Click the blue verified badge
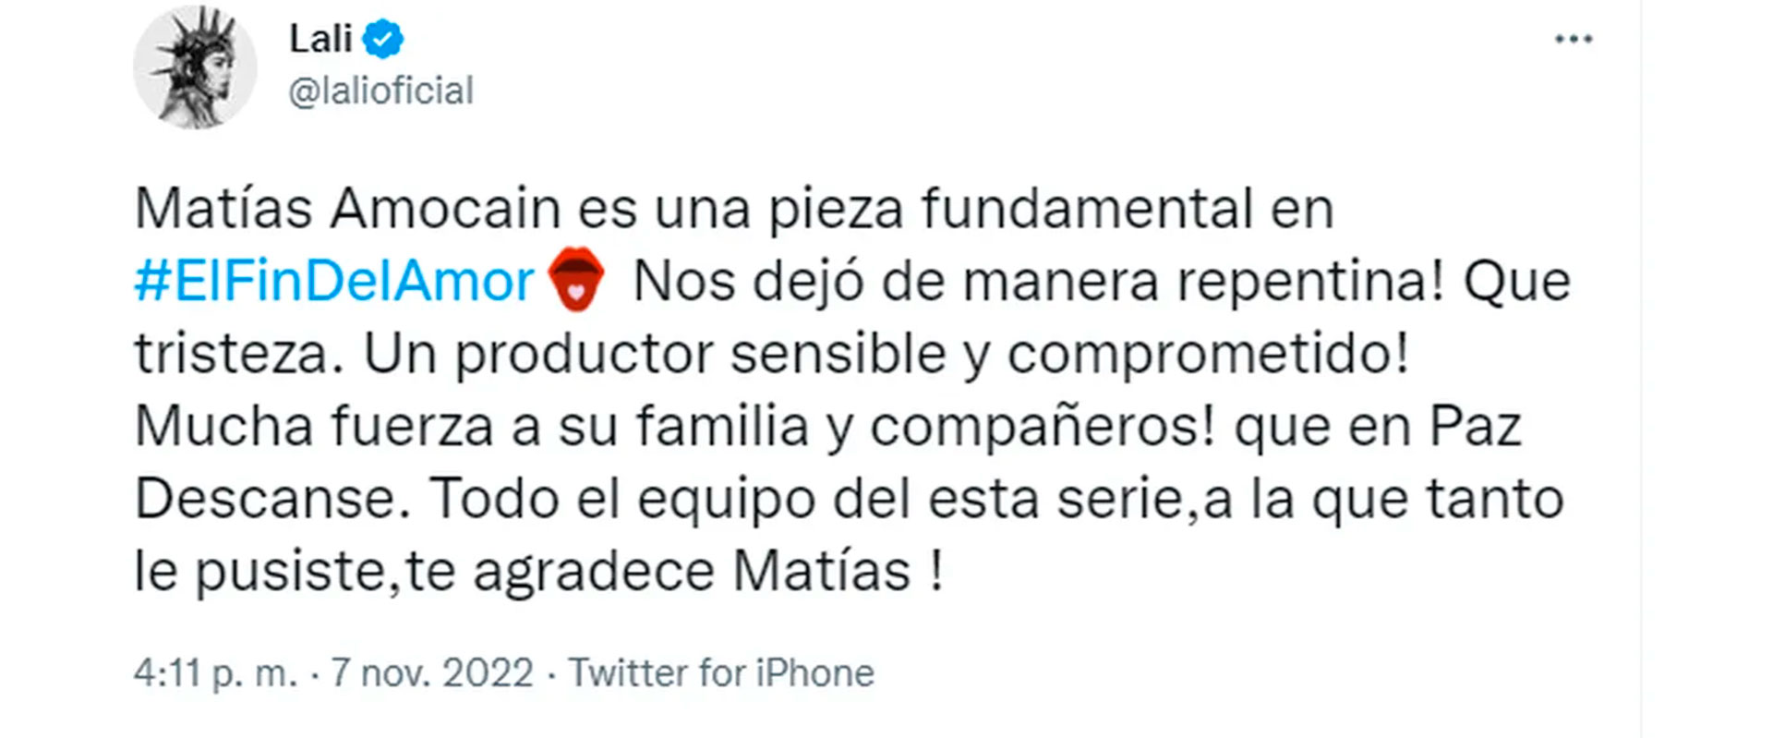 tap(382, 40)
